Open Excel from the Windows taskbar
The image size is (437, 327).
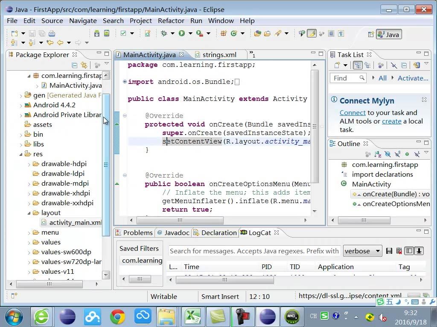coord(193,316)
